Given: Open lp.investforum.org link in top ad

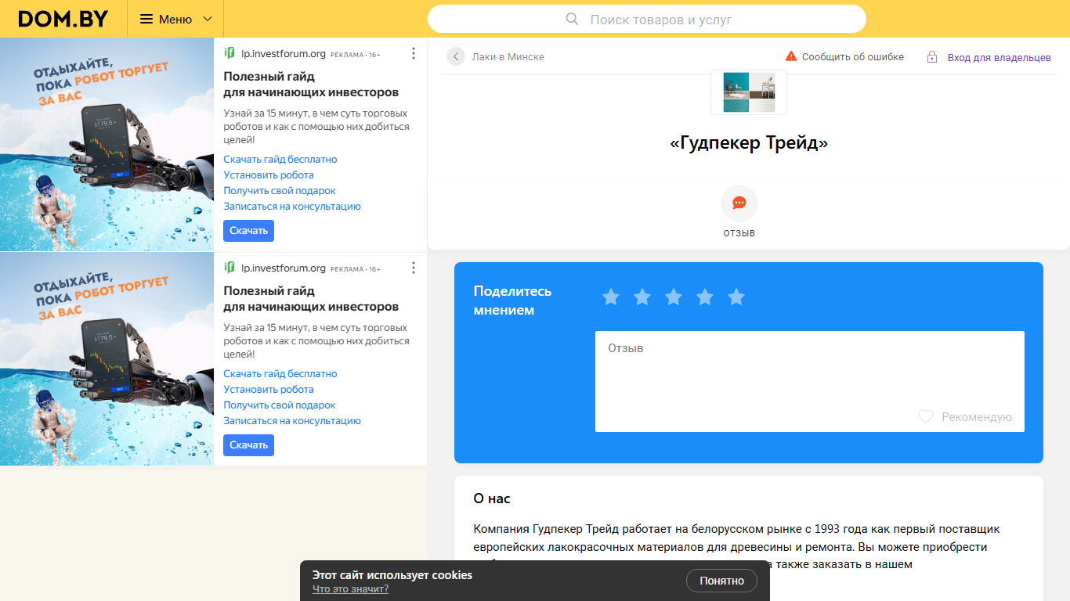Looking at the screenshot, I should (x=284, y=53).
